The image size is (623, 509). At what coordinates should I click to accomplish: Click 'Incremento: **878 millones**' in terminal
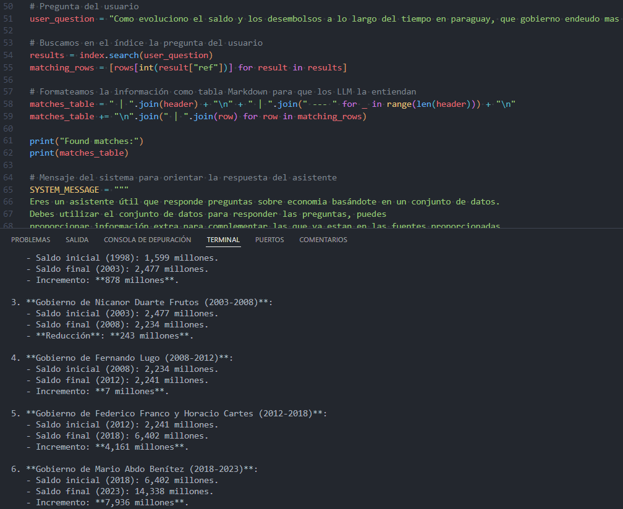103,280
